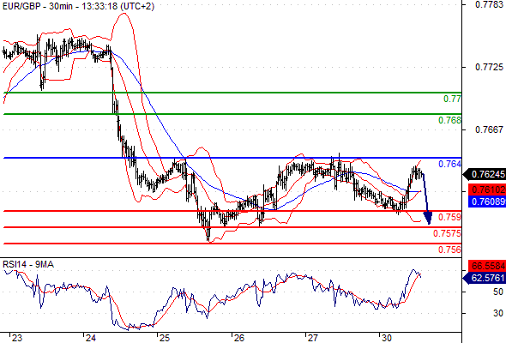The image size is (506, 343).
Task: Click the dark blue downward forecast arrow
Action: (x=426, y=199)
